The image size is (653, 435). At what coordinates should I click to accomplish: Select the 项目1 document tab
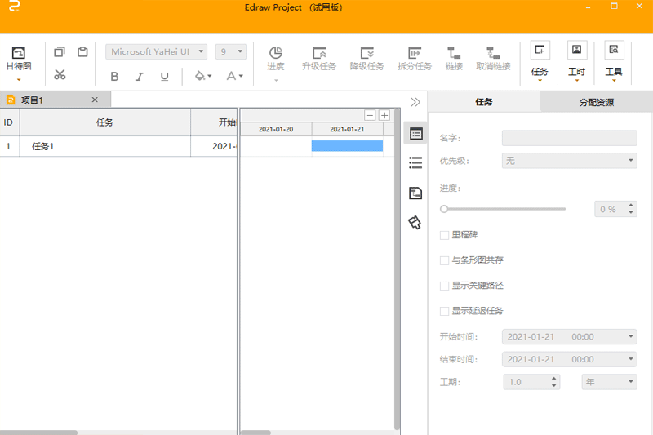33,100
